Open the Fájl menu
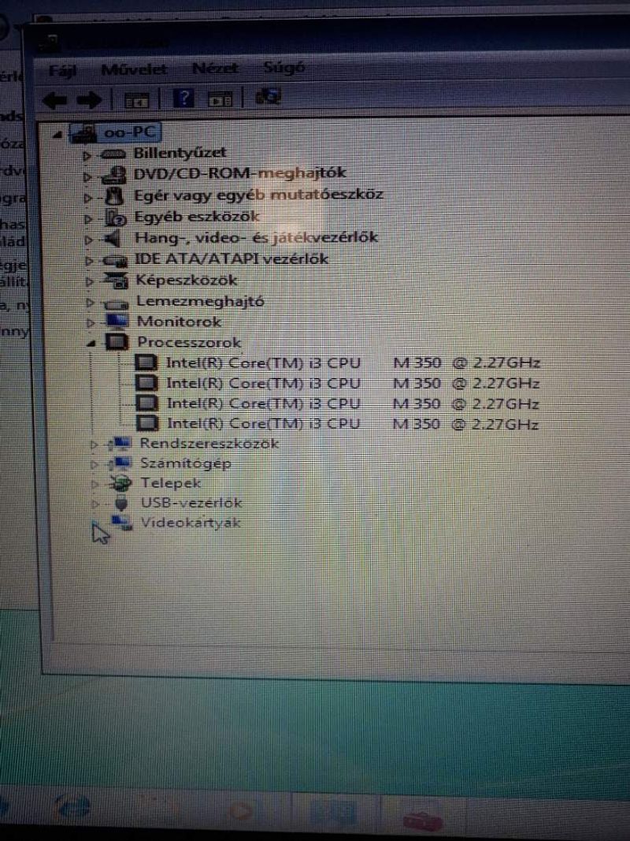 (x=63, y=70)
